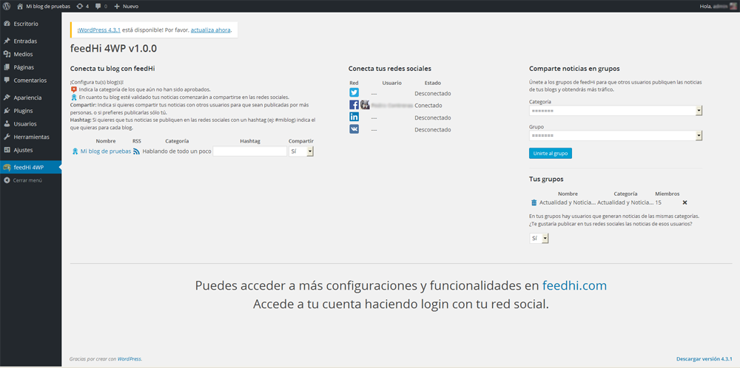Open the admin user avatar menu
The height and width of the screenshot is (368, 740).
(733, 7)
